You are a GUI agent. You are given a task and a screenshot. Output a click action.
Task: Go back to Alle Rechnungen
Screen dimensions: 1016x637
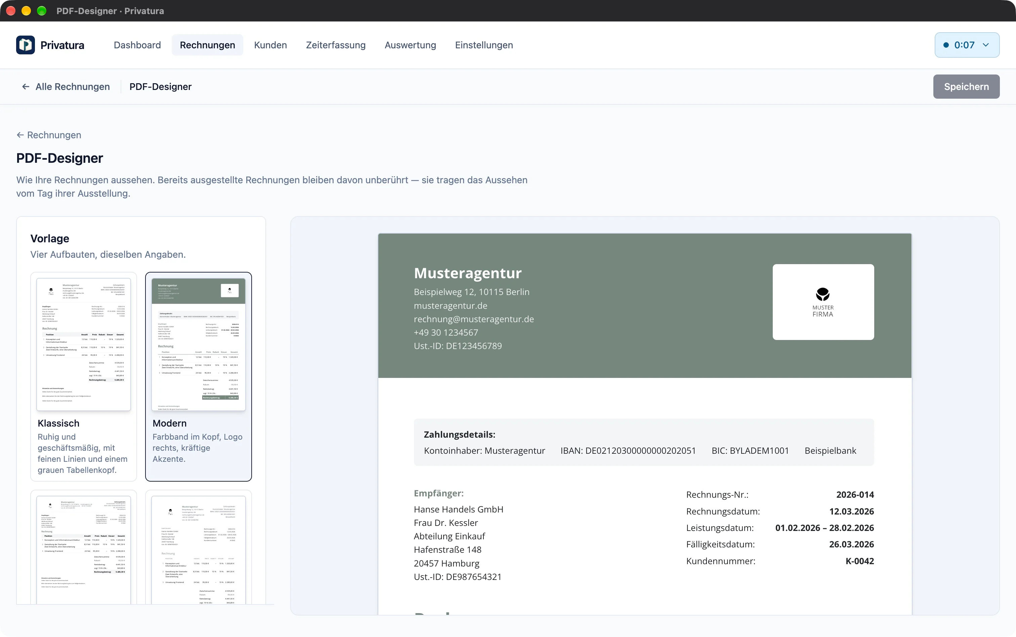(66, 87)
